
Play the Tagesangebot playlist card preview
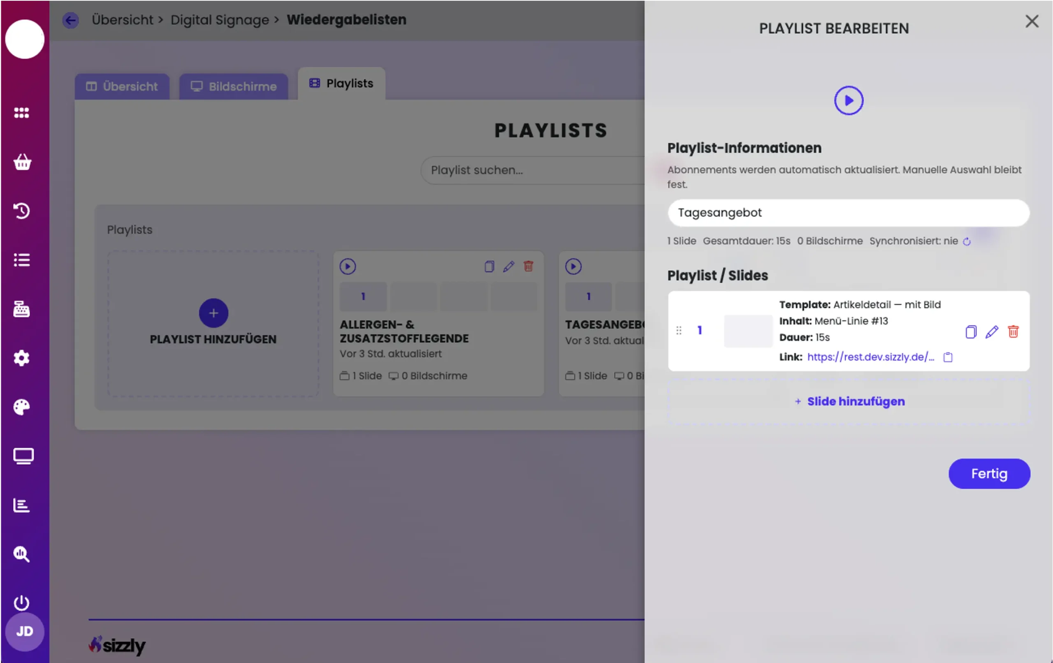coord(573,267)
